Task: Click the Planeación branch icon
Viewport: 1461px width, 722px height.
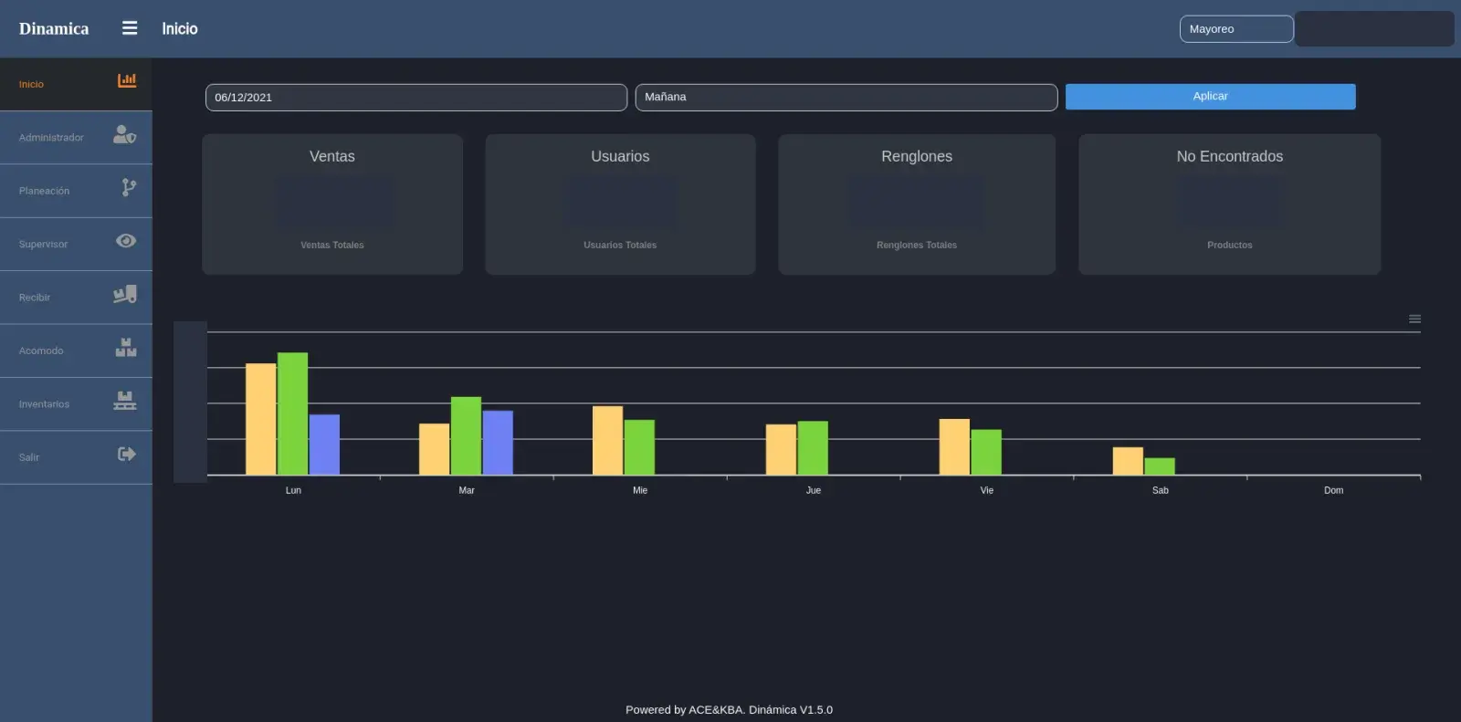Action: 129,187
